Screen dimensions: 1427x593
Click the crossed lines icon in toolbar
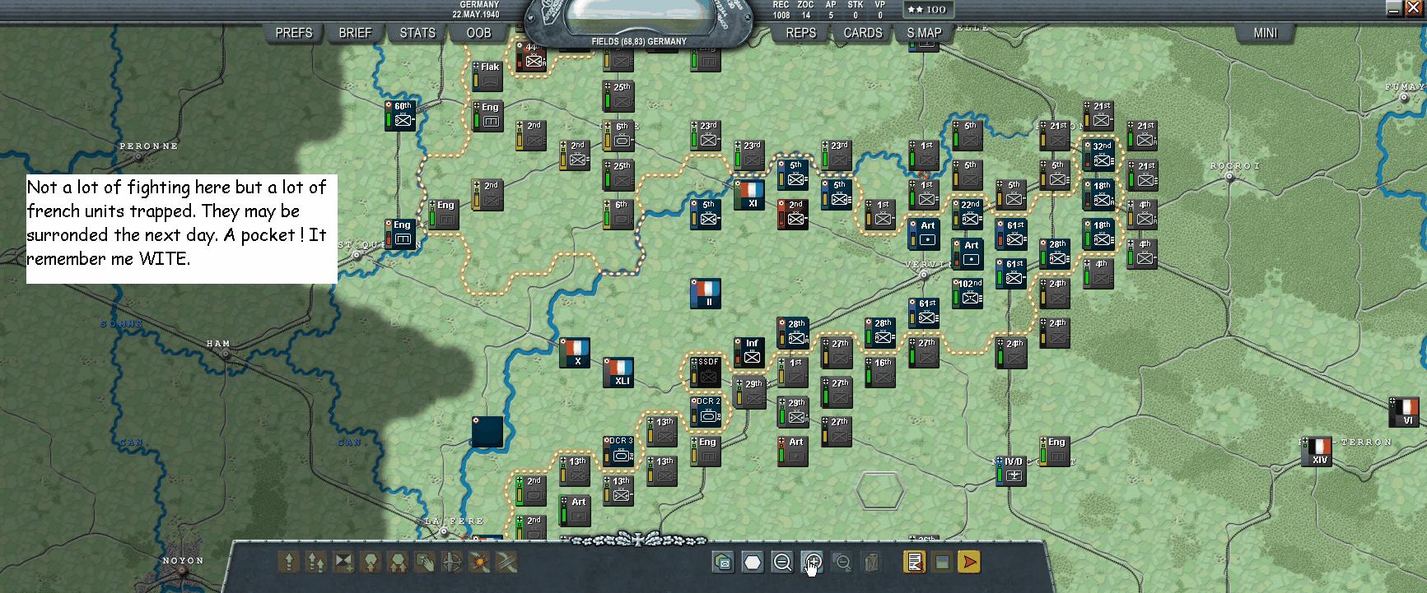point(506,562)
